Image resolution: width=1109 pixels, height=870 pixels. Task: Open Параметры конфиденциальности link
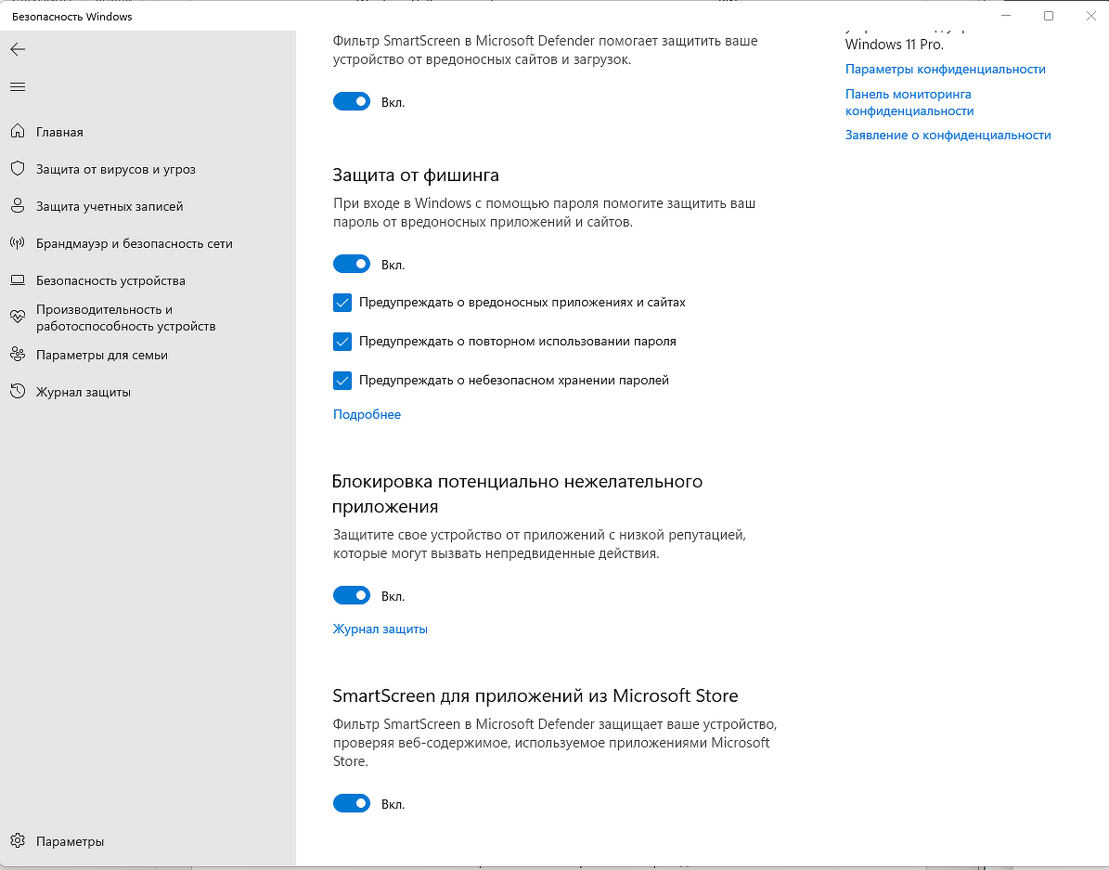tap(945, 70)
